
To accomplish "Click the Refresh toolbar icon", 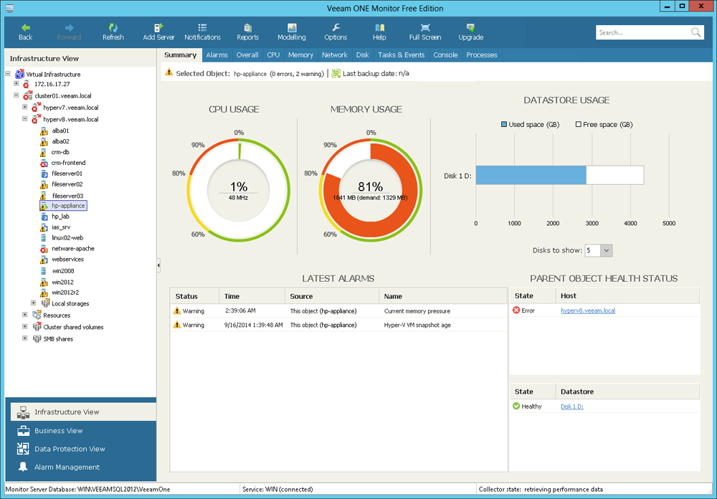I will (x=113, y=32).
